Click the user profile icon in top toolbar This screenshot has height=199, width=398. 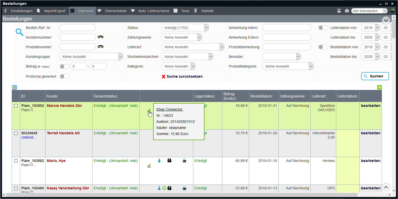339,11
